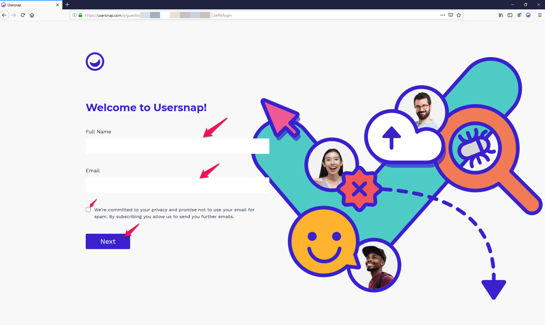
Task: Restore down the browser window
Action: (x=526, y=5)
